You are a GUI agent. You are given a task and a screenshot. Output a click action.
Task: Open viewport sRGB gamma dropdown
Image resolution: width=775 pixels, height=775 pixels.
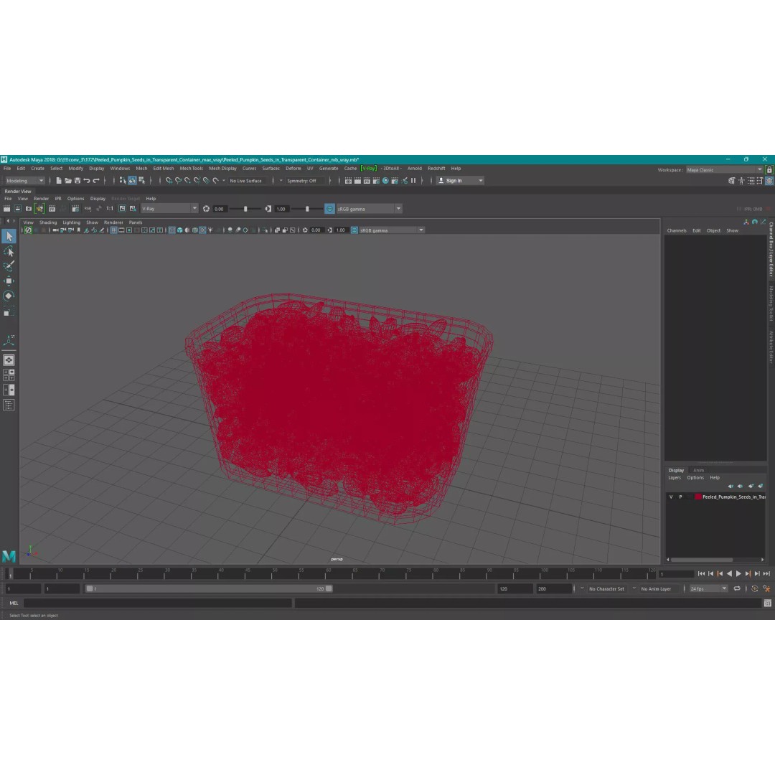(x=392, y=230)
